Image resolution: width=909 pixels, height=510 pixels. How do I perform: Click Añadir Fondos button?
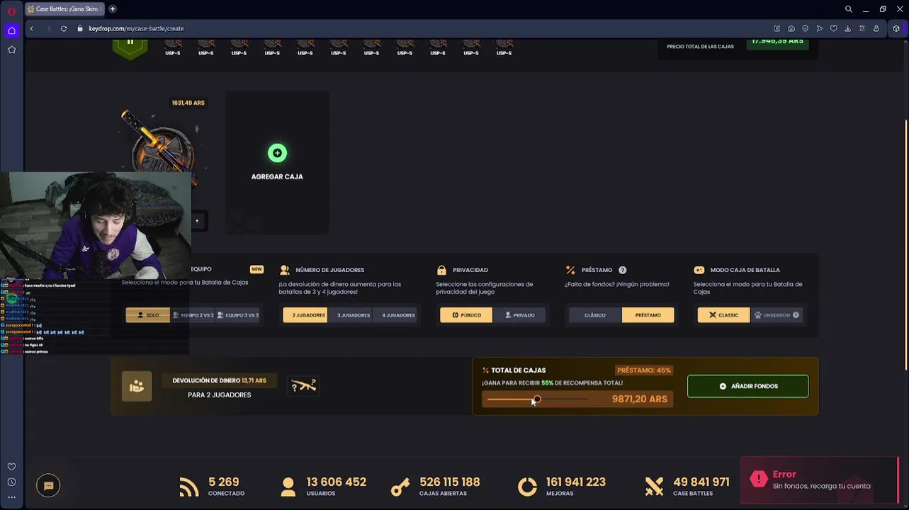(747, 387)
